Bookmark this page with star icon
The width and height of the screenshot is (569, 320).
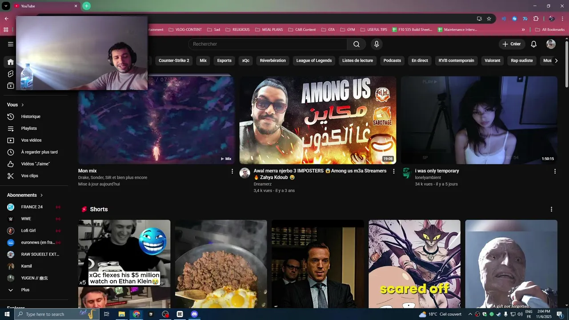pyautogui.click(x=489, y=19)
